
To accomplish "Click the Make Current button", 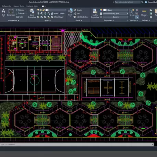I will (x=58, y=13).
